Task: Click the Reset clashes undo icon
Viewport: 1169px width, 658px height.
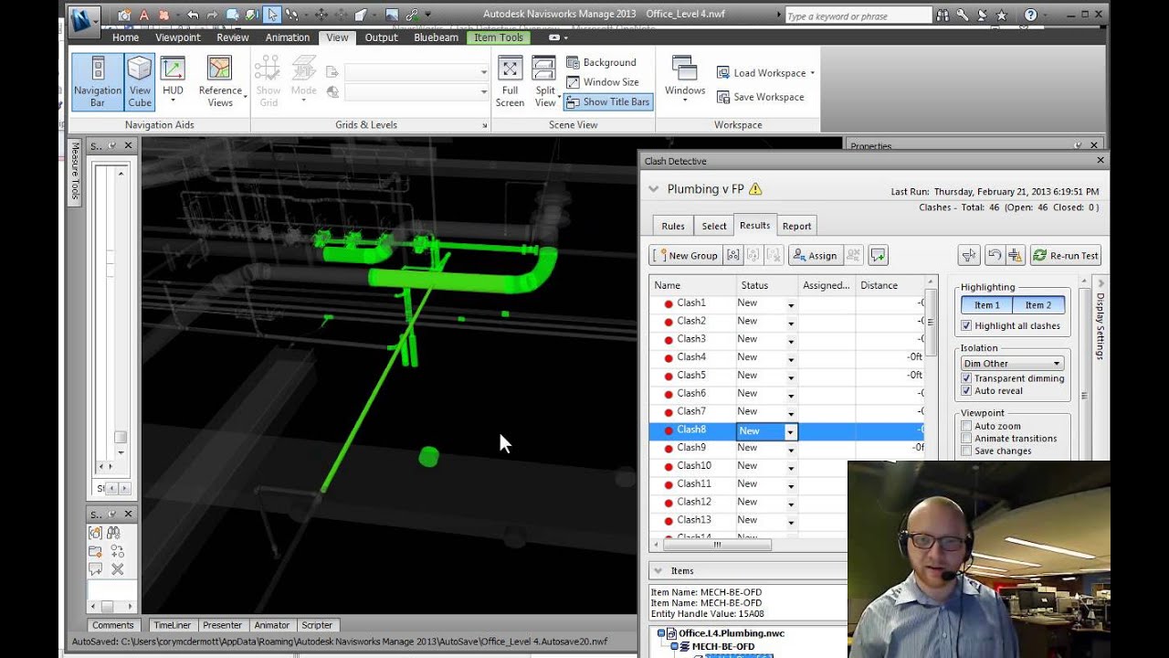Action: click(995, 256)
